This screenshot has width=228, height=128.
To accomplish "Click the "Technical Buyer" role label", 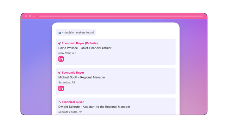I will (73, 102).
